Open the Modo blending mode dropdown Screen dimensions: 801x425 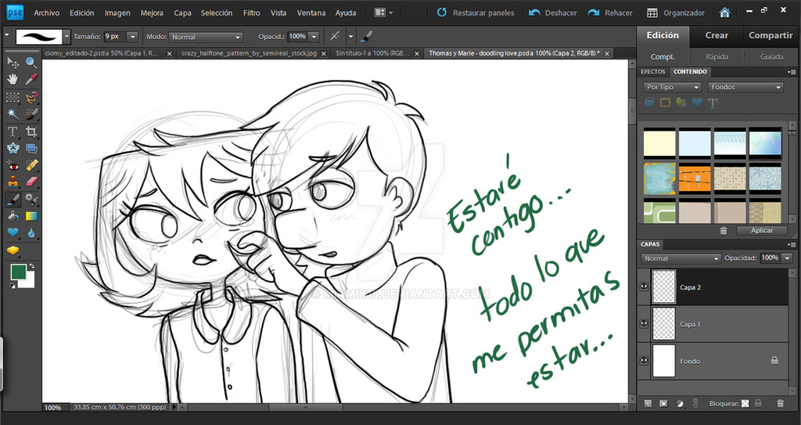pyautogui.click(x=206, y=37)
